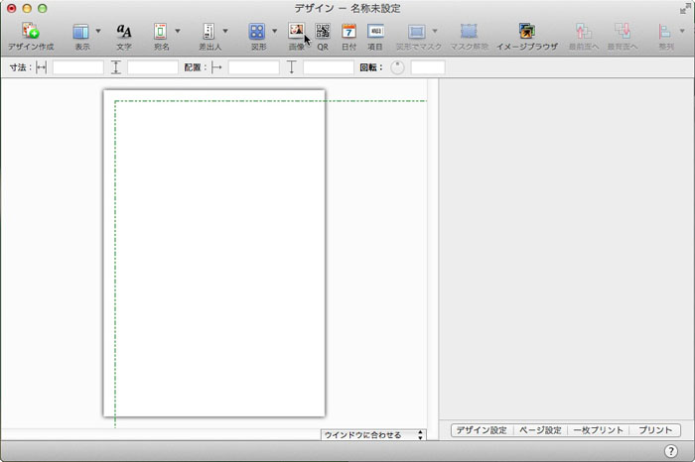Open the help question mark button
The height and width of the screenshot is (462, 695).
pyautogui.click(x=670, y=451)
